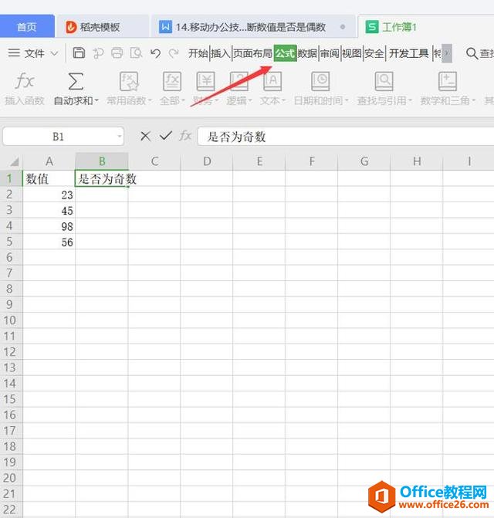Confirm entry with the checkmark icon
The height and width of the screenshot is (518, 494).
165,136
